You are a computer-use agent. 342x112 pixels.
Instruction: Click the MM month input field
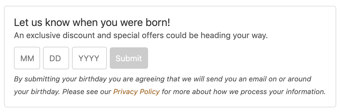pyautogui.click(x=27, y=58)
